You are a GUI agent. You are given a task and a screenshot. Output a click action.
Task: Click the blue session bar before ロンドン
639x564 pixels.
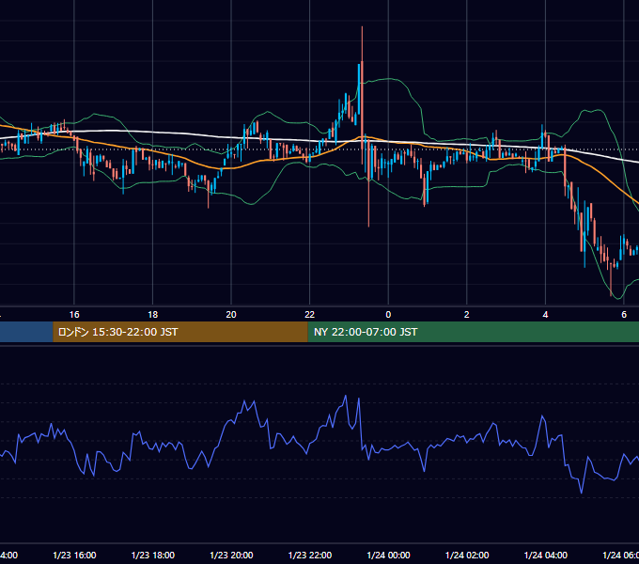tap(26, 332)
